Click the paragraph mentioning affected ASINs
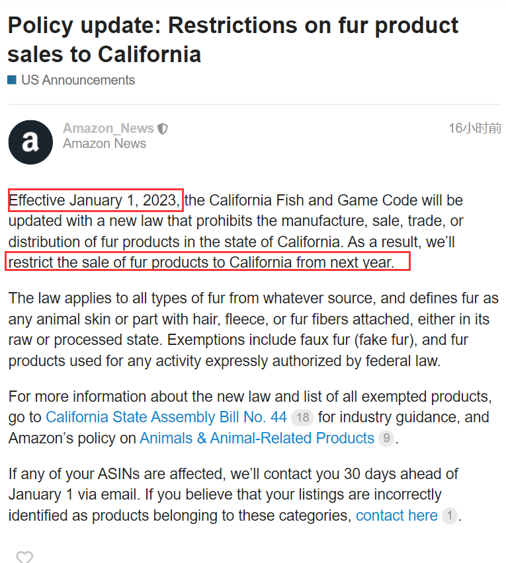Screen dimensions: 506x563 [x=235, y=495]
